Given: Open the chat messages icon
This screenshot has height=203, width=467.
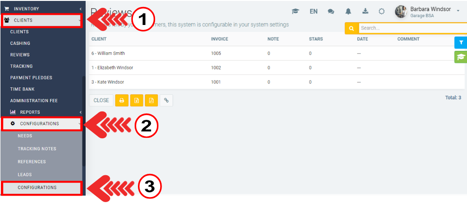Looking at the screenshot, I should tap(331, 11).
